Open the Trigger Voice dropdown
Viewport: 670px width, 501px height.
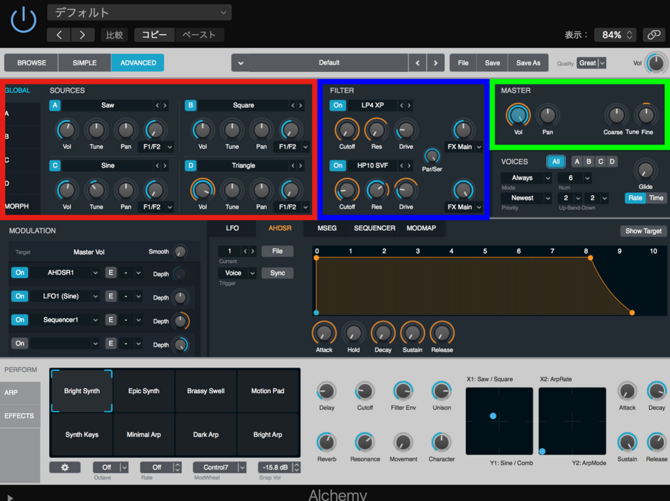tap(237, 273)
